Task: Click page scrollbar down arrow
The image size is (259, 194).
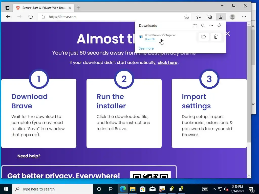Action: [x=249, y=176]
